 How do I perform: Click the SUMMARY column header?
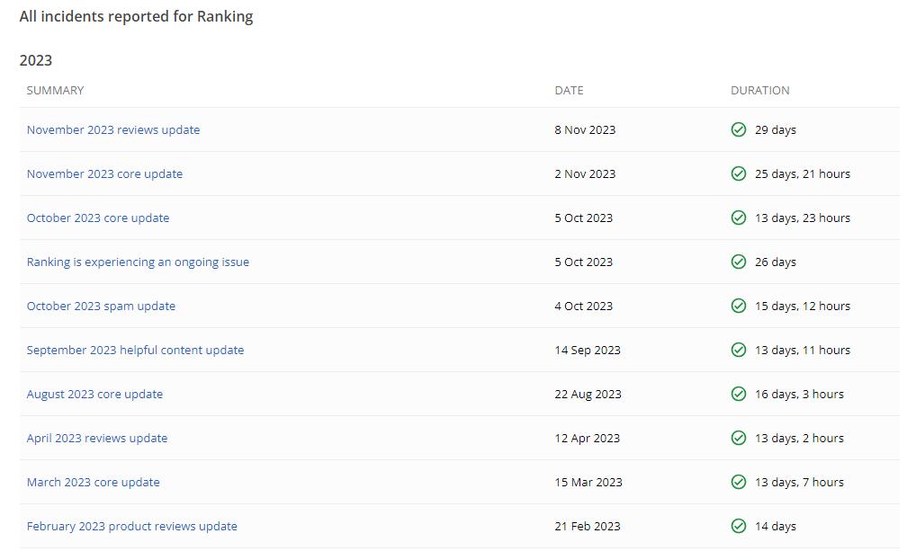coord(55,90)
